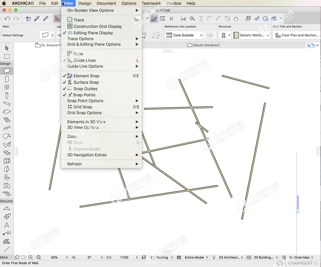Open 02 Drafting pen set dropdown
This screenshot has height=267, width=321.
pyautogui.click(x=159, y=257)
